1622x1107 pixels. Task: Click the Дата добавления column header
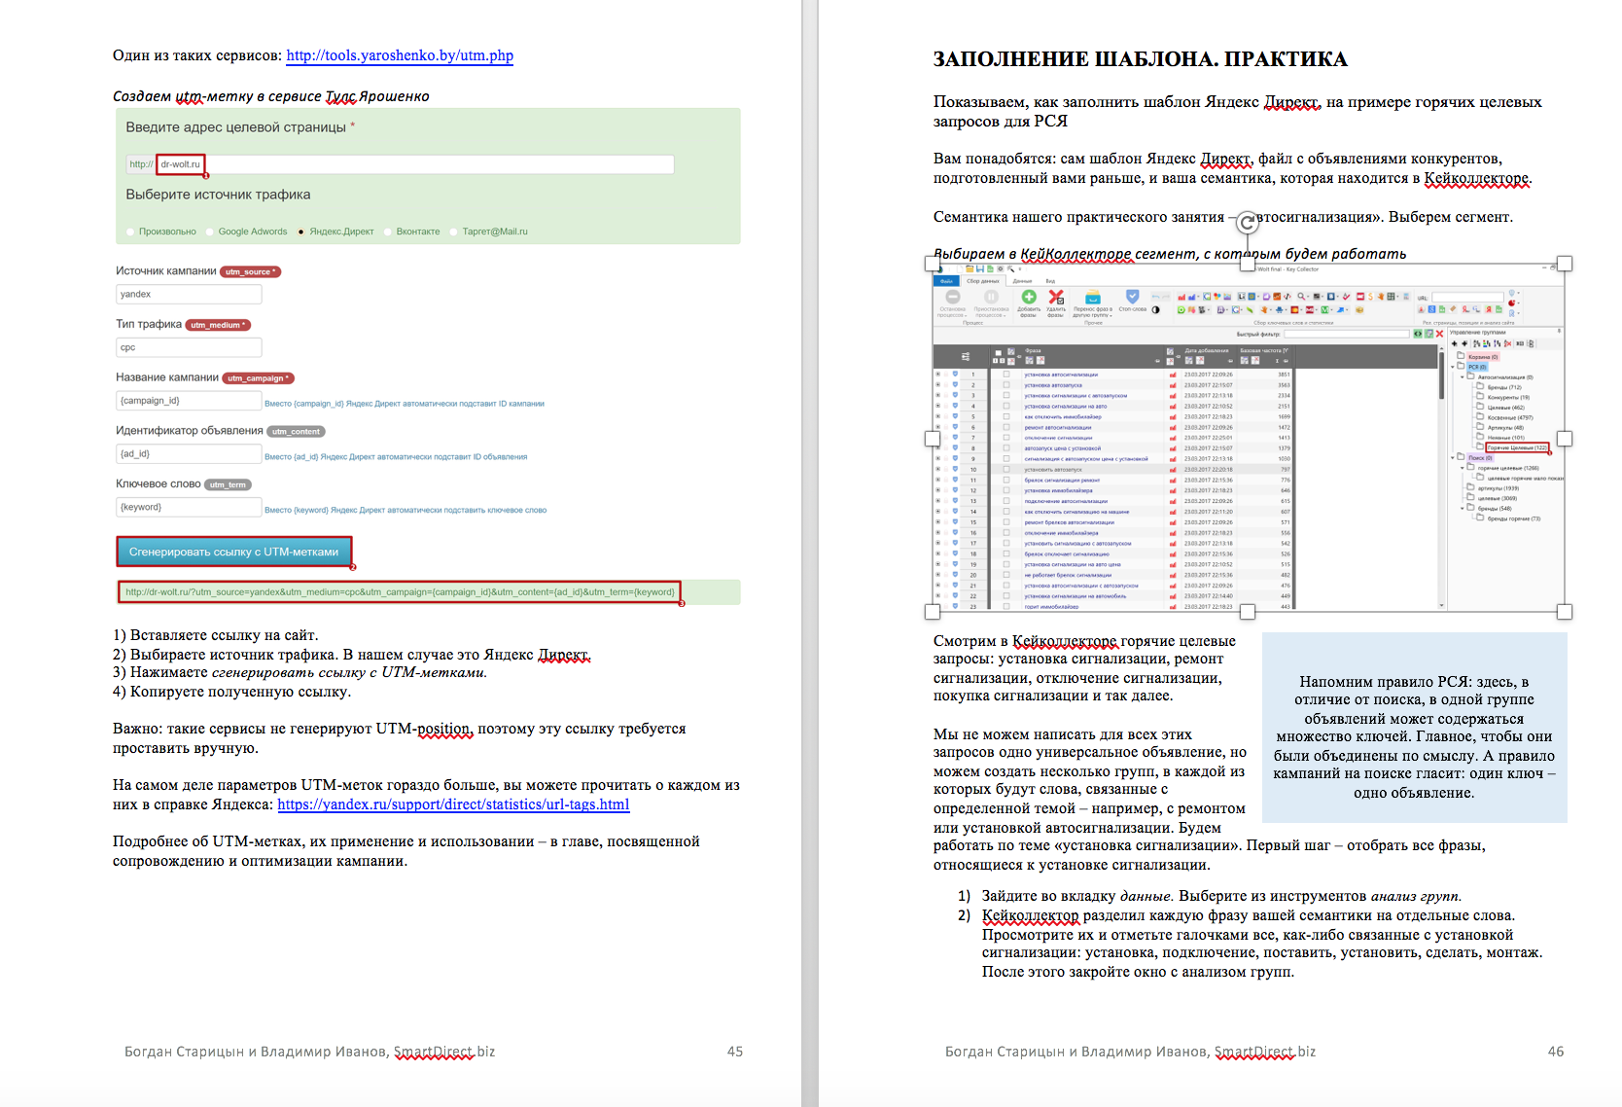click(1207, 350)
